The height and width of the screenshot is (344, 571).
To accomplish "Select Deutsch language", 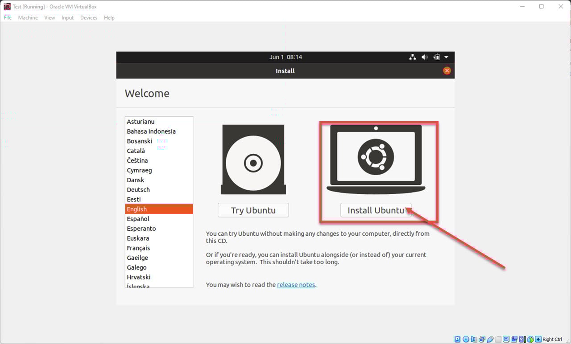I will coord(159,190).
